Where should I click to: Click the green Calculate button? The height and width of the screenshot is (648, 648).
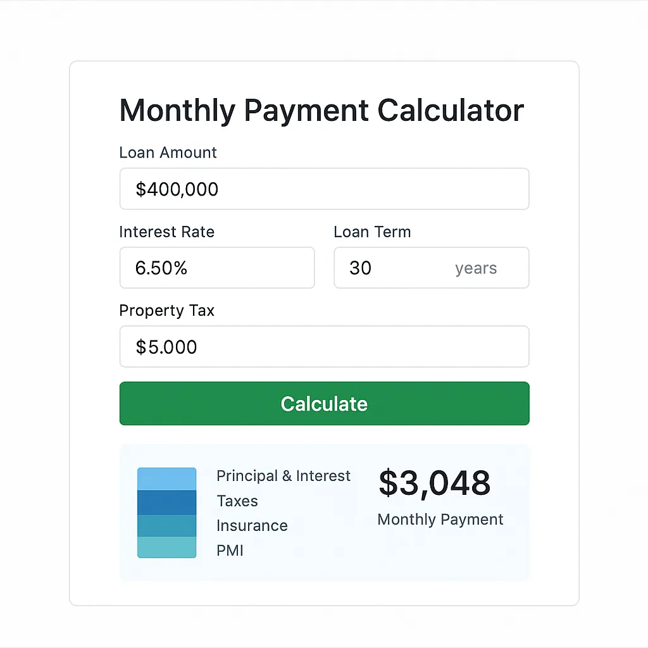[x=325, y=403]
